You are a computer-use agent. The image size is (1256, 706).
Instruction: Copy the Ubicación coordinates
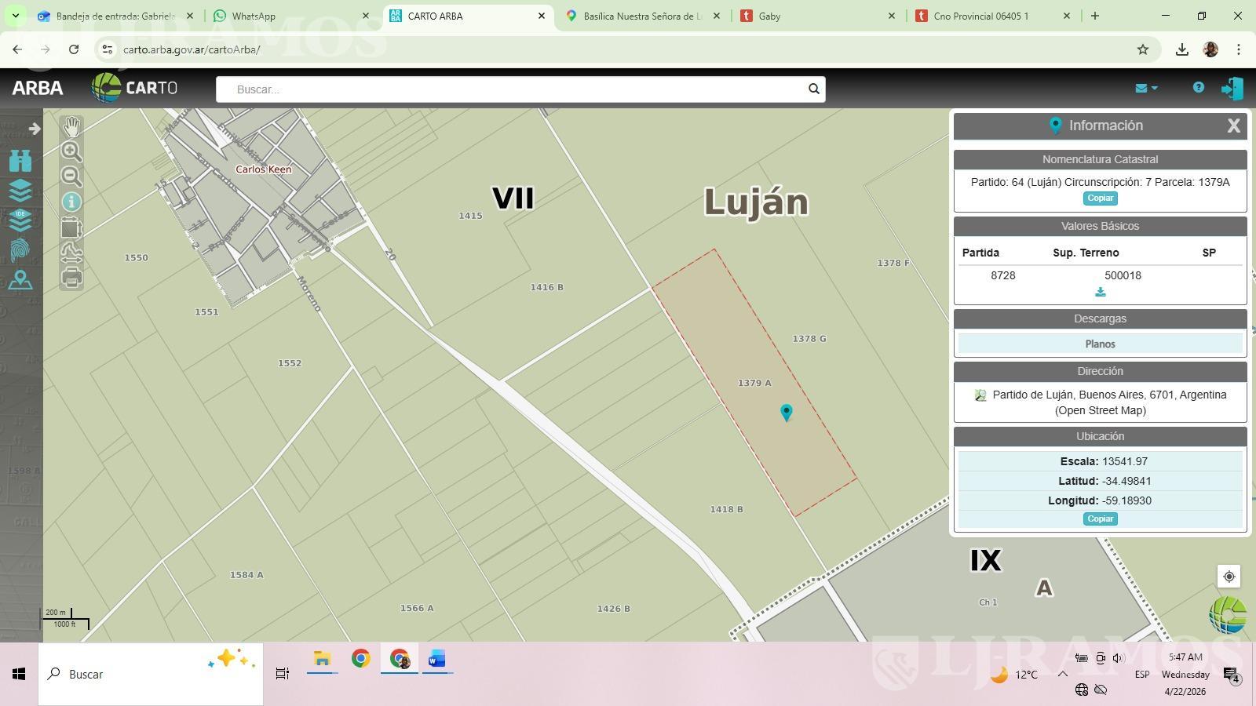(x=1100, y=519)
